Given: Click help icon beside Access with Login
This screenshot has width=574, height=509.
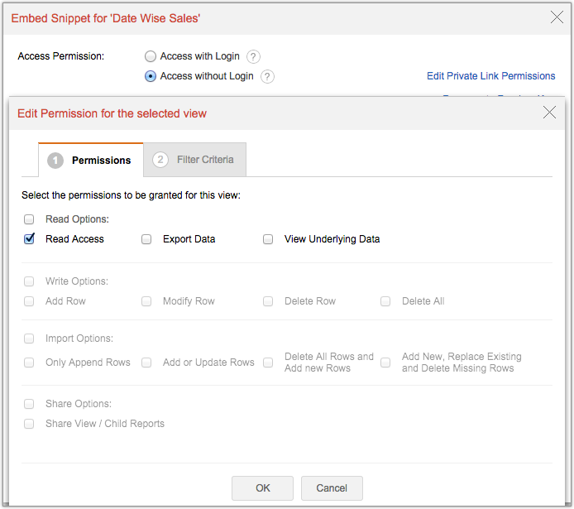Looking at the screenshot, I should point(254,57).
